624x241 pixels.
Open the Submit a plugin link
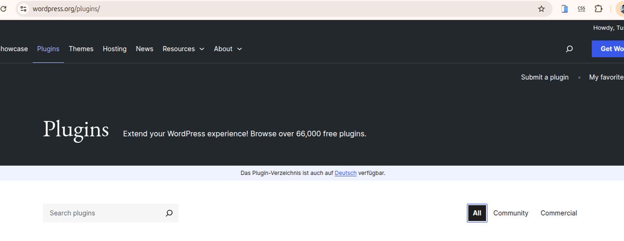pyautogui.click(x=545, y=77)
